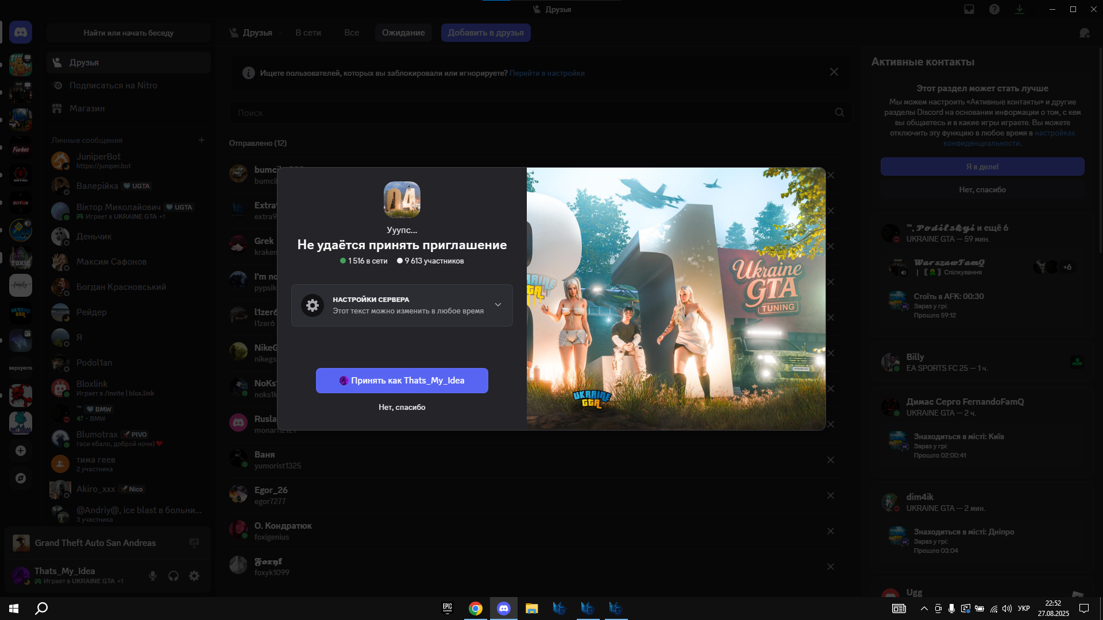Click the search magnifier icon in friends list
Image resolution: width=1103 pixels, height=620 pixels.
coord(839,113)
